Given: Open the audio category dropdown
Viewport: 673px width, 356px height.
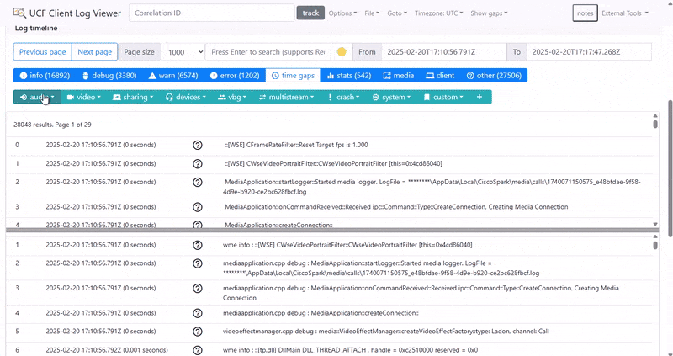Looking at the screenshot, I should (x=37, y=97).
